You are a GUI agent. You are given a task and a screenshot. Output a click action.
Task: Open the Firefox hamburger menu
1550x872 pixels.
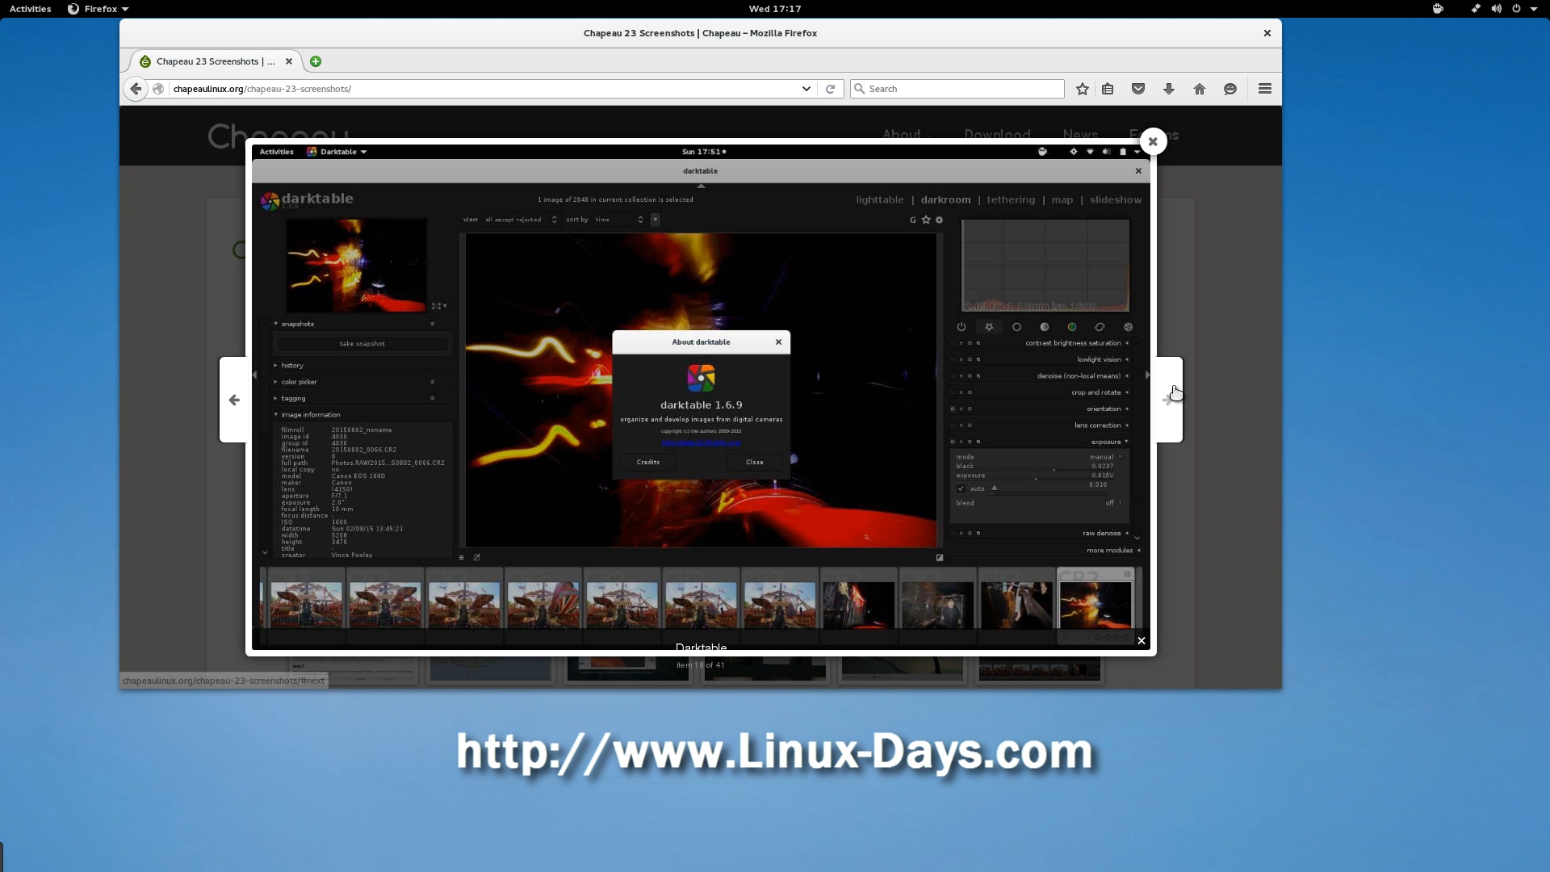(x=1265, y=89)
